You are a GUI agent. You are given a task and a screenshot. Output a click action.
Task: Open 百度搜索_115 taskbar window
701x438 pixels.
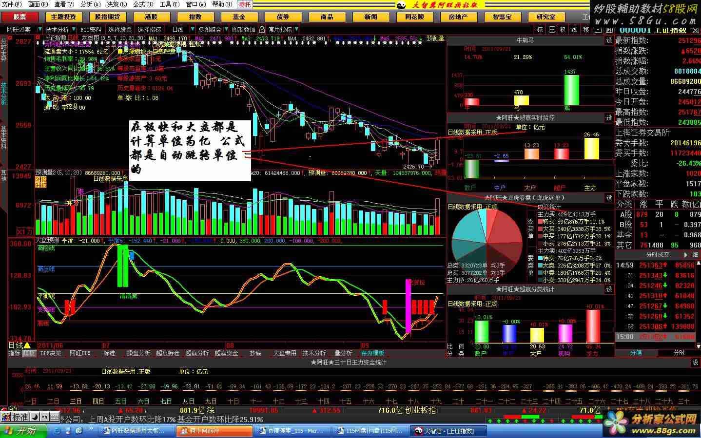[293, 431]
